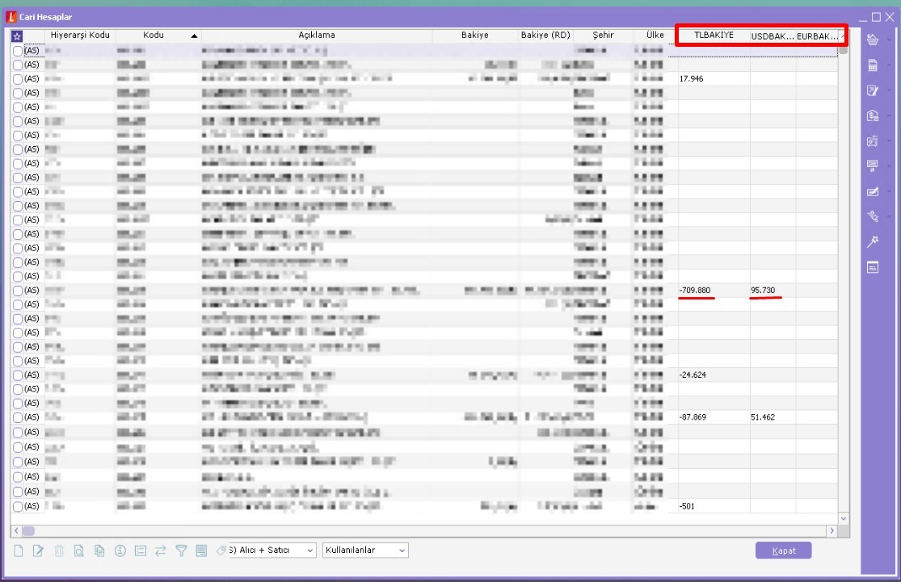Screen dimensions: 901x582
Task: Click the horizontal scrollbar left arrow
Action: (x=16, y=531)
